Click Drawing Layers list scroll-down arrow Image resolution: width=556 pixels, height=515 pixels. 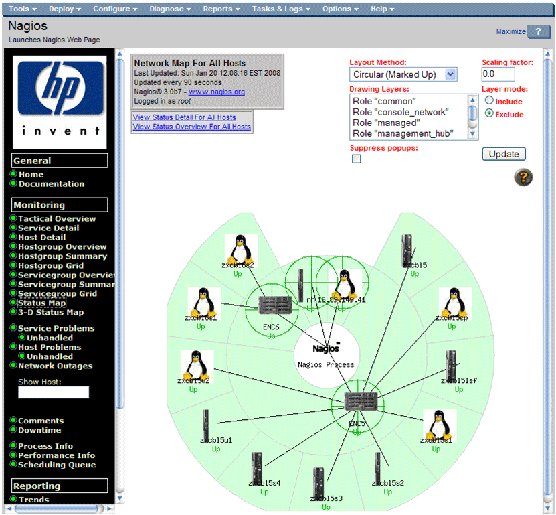(x=472, y=134)
